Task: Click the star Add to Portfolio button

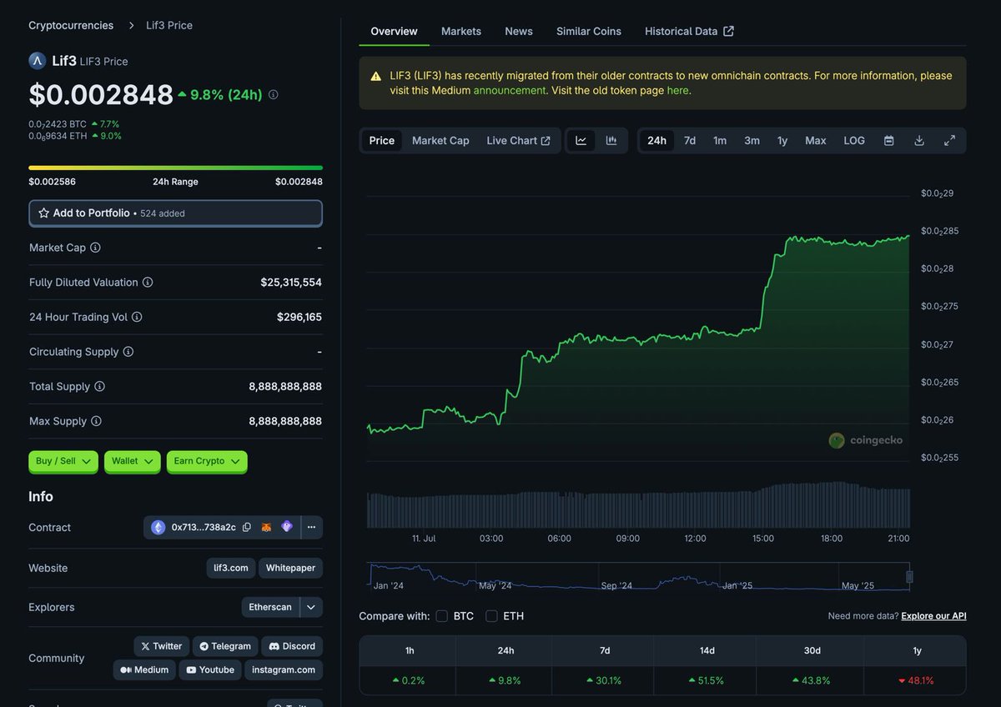Action: (175, 213)
